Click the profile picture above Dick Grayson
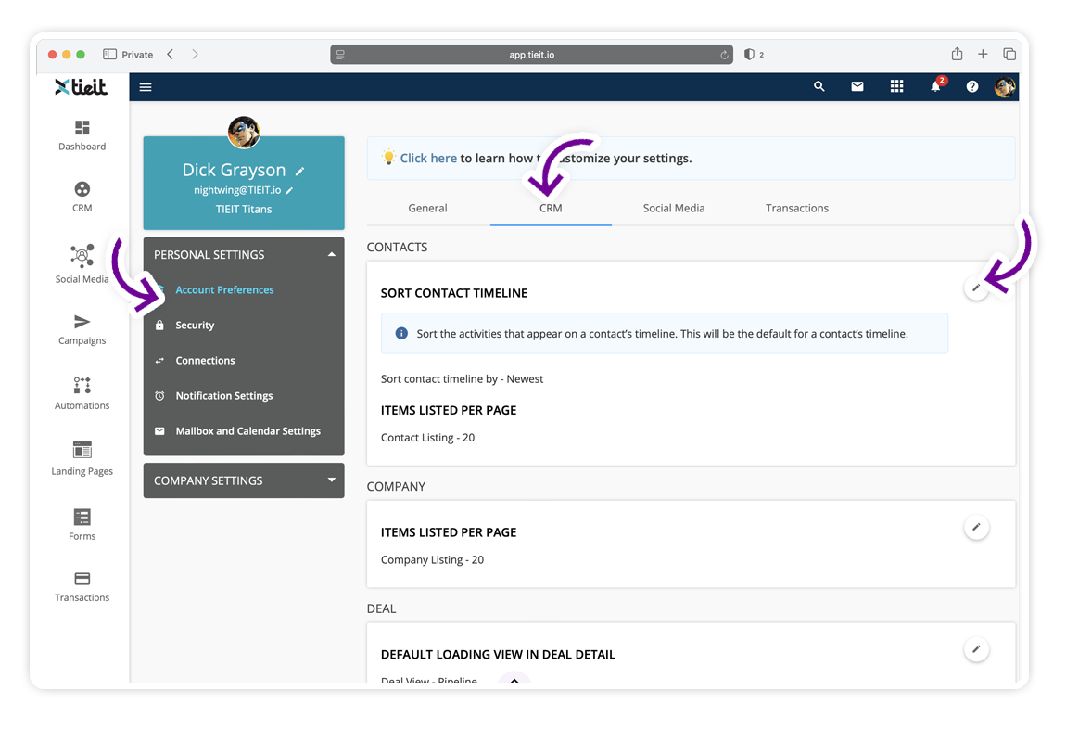Viewport: 1066px width, 742px height. 244,132
